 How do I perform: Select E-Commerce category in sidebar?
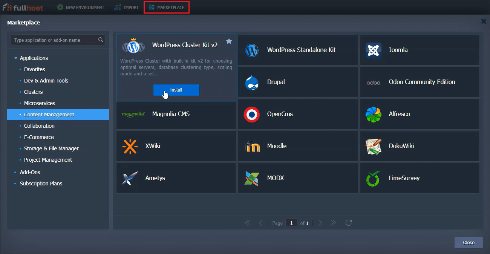(x=39, y=137)
